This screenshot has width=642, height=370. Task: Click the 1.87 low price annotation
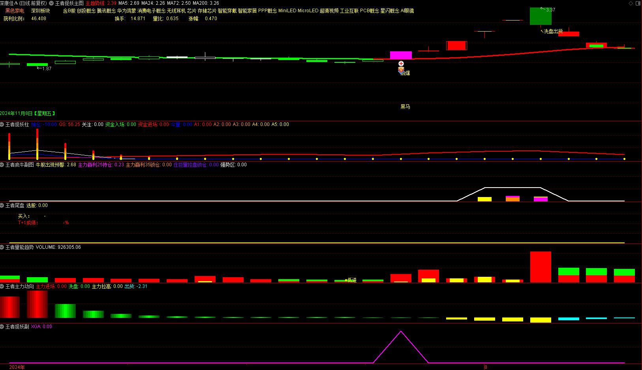pos(44,69)
